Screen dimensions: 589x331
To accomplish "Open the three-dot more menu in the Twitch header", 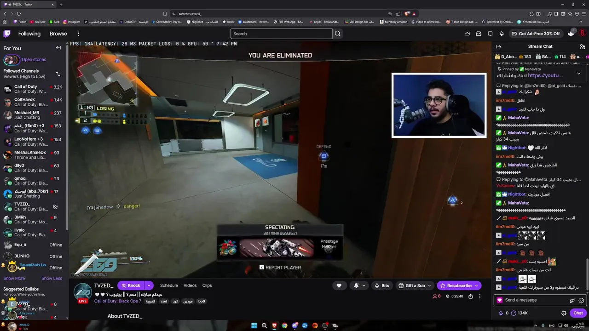I will (78, 34).
